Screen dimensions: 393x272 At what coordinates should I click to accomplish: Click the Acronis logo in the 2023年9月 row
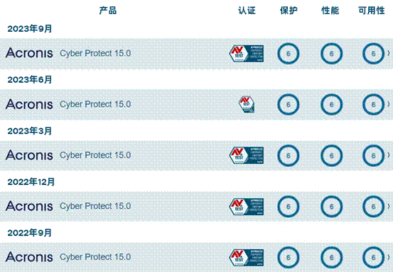click(29, 53)
